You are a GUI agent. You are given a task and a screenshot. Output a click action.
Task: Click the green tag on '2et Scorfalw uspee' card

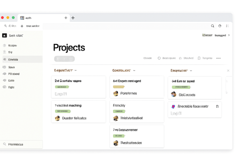click(62, 87)
